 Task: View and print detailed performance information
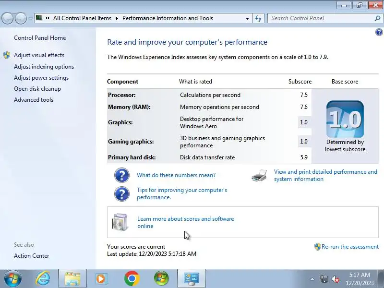pyautogui.click(x=325, y=175)
